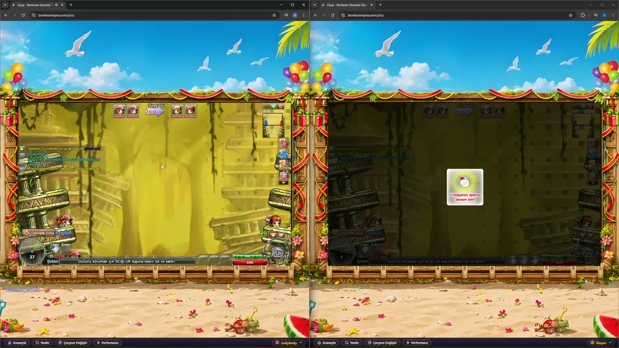
Task: Open tab search dropdown in left browser
Action: tap(5, 5)
